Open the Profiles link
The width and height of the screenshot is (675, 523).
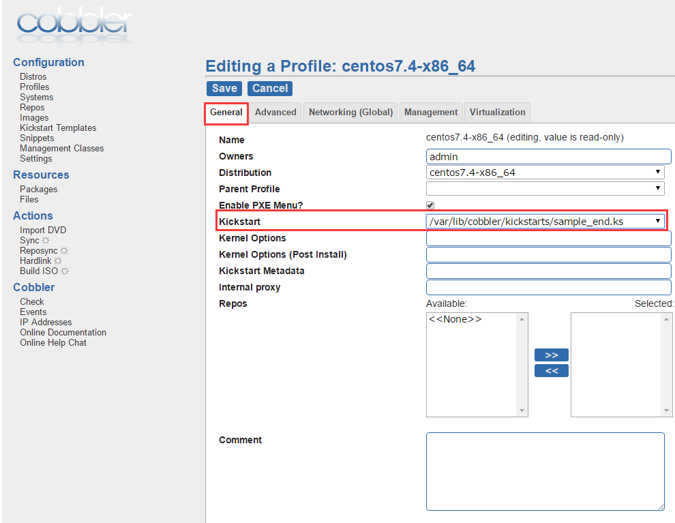pos(35,87)
